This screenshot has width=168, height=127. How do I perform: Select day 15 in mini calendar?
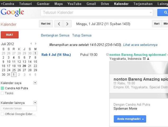click(x=35, y=62)
